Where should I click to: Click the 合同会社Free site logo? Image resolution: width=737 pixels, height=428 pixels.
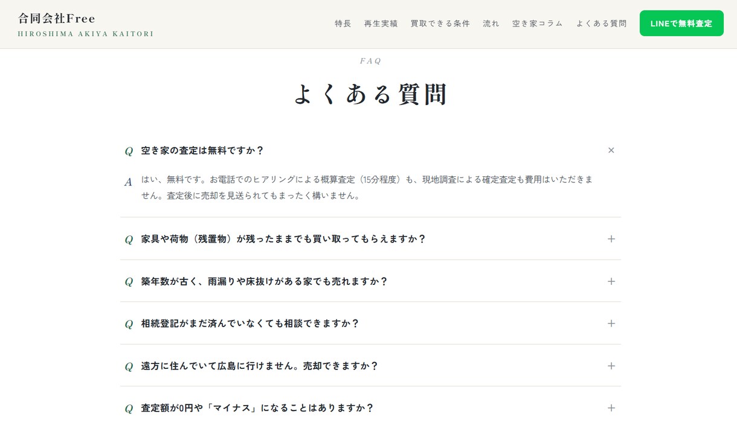point(57,19)
